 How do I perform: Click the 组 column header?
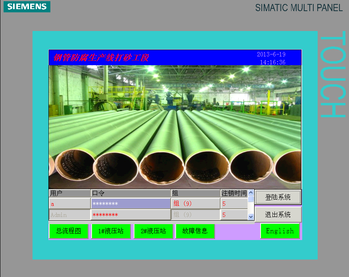[x=196, y=193]
